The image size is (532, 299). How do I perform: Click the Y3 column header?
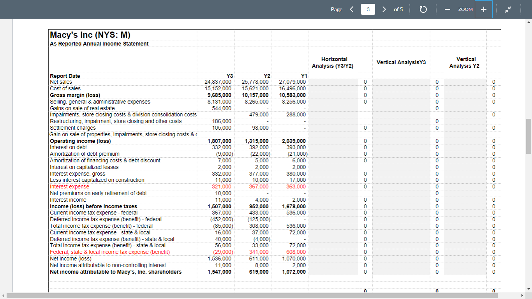coord(229,76)
